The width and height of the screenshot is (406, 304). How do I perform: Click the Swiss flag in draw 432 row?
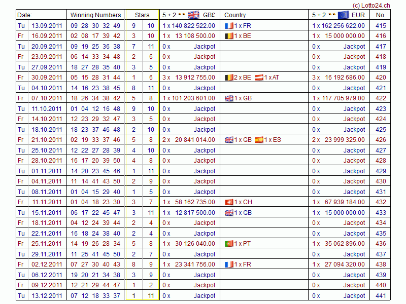229,202
